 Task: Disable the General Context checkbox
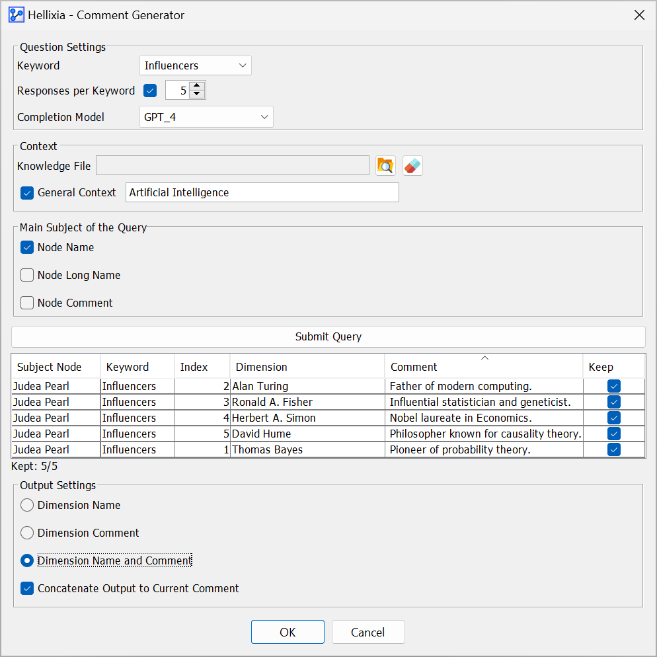[27, 193]
